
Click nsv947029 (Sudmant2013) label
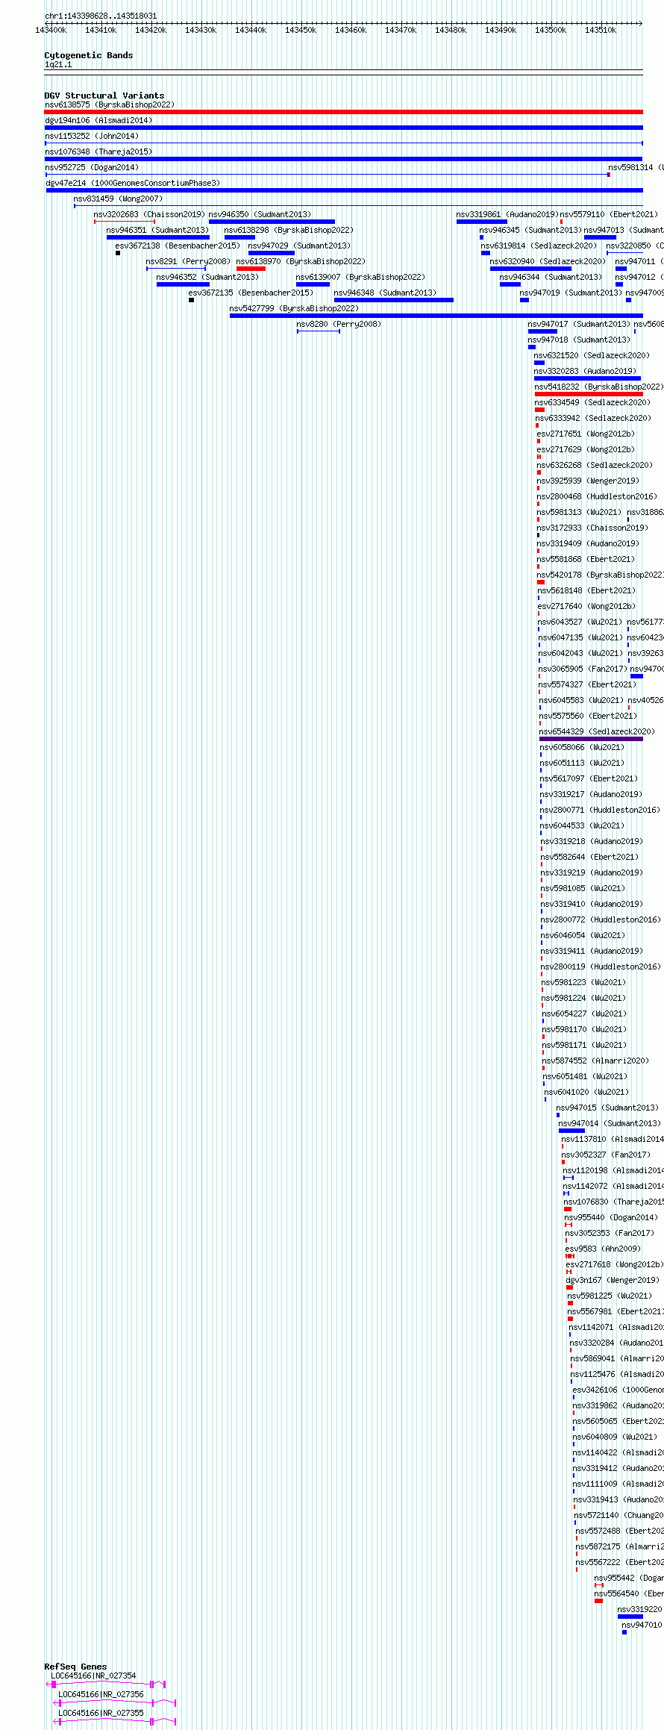(299, 246)
